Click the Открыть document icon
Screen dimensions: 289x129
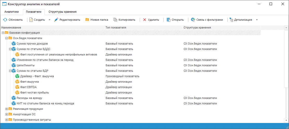pos(168,20)
